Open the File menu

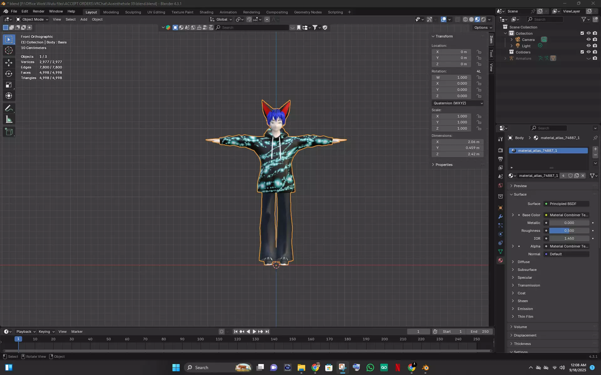[14, 11]
